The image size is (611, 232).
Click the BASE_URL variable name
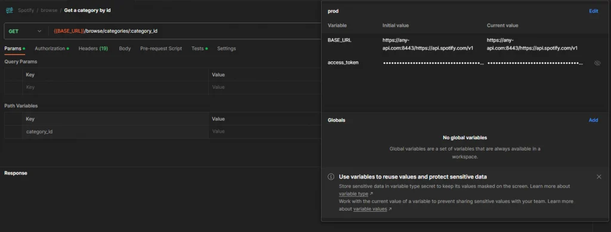pyautogui.click(x=340, y=40)
